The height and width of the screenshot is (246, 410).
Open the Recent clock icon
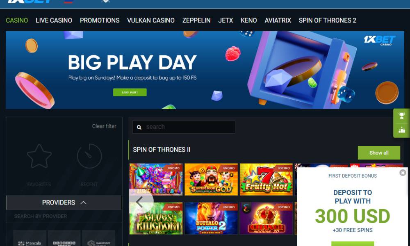point(89,156)
